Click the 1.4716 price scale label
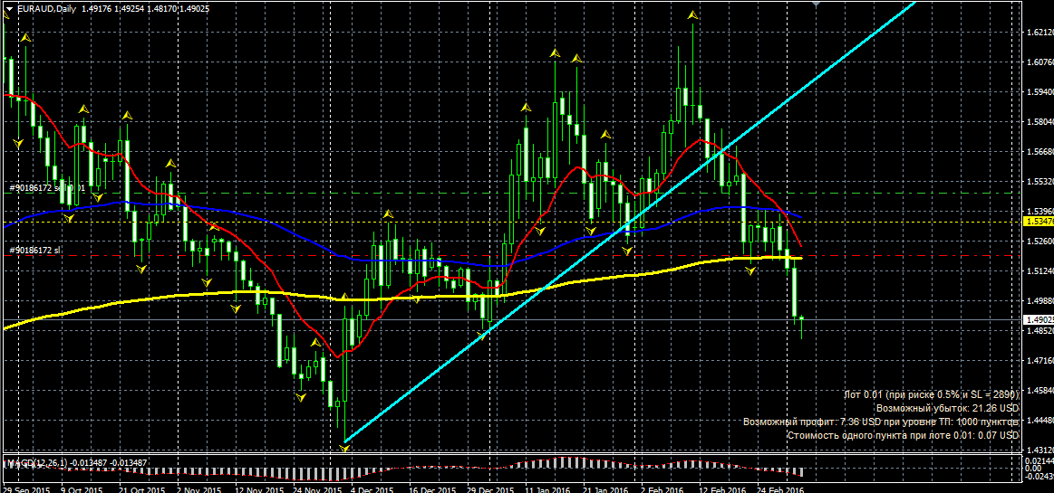Image resolution: width=1054 pixels, height=493 pixels. 1039,361
